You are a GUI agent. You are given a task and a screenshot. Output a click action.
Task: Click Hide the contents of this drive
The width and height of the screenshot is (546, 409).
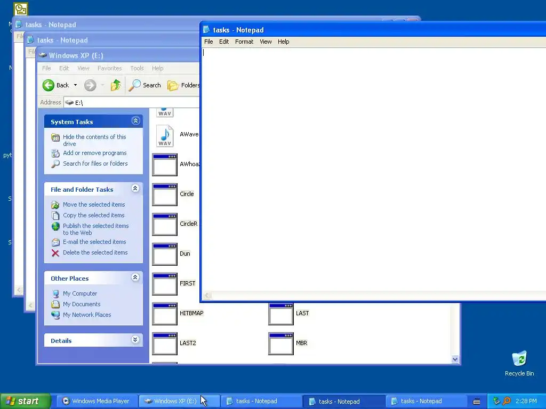[x=94, y=140]
